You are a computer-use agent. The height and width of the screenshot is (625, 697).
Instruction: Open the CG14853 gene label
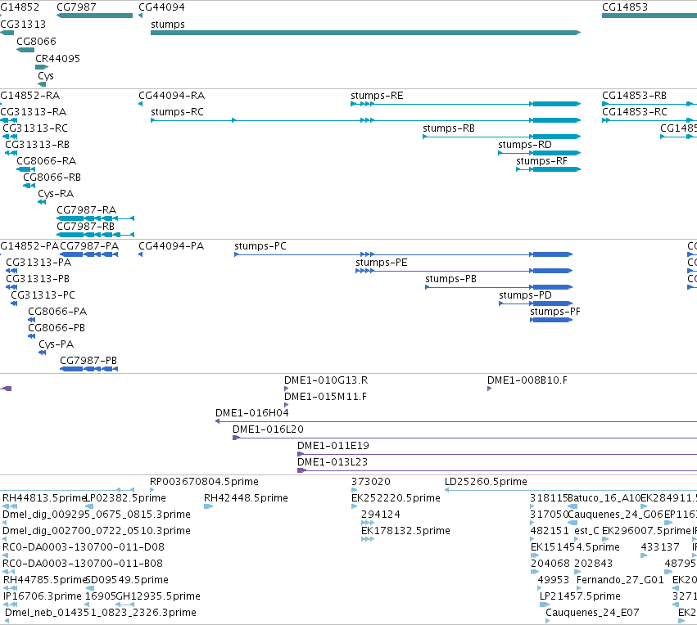(625, 7)
